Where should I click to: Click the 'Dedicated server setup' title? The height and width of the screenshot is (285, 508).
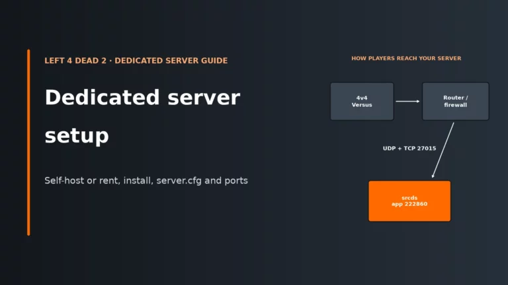coord(142,116)
